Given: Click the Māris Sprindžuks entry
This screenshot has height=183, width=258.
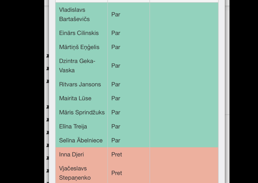Looking at the screenshot, I should (82, 112).
